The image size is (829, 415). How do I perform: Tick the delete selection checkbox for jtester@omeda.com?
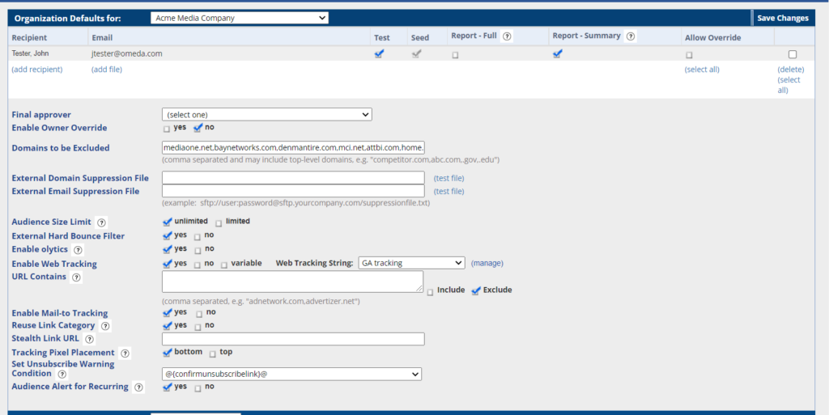click(792, 54)
